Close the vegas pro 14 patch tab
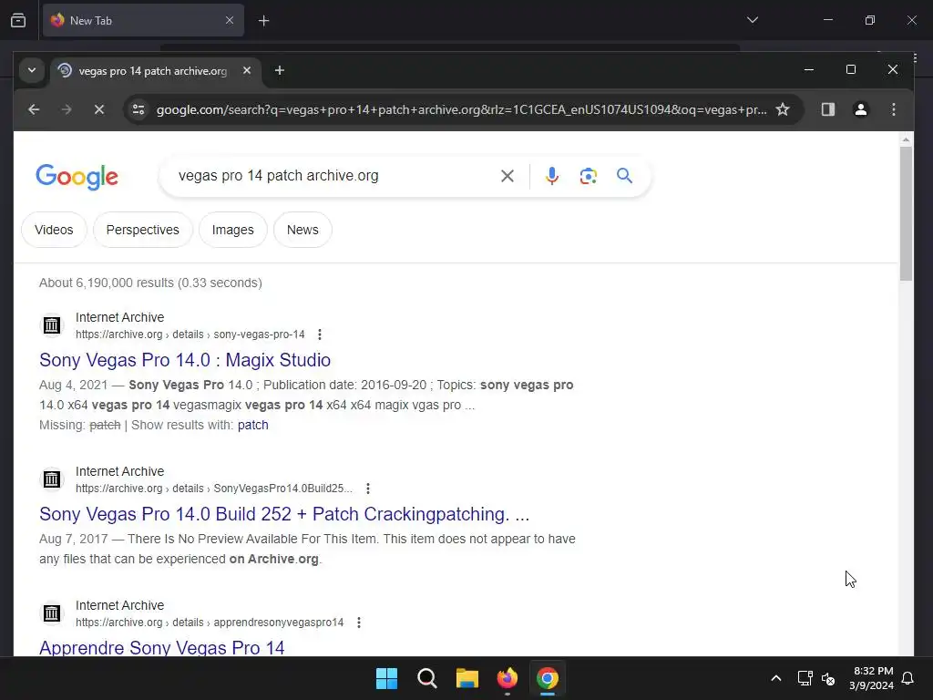The image size is (933, 700). (247, 71)
